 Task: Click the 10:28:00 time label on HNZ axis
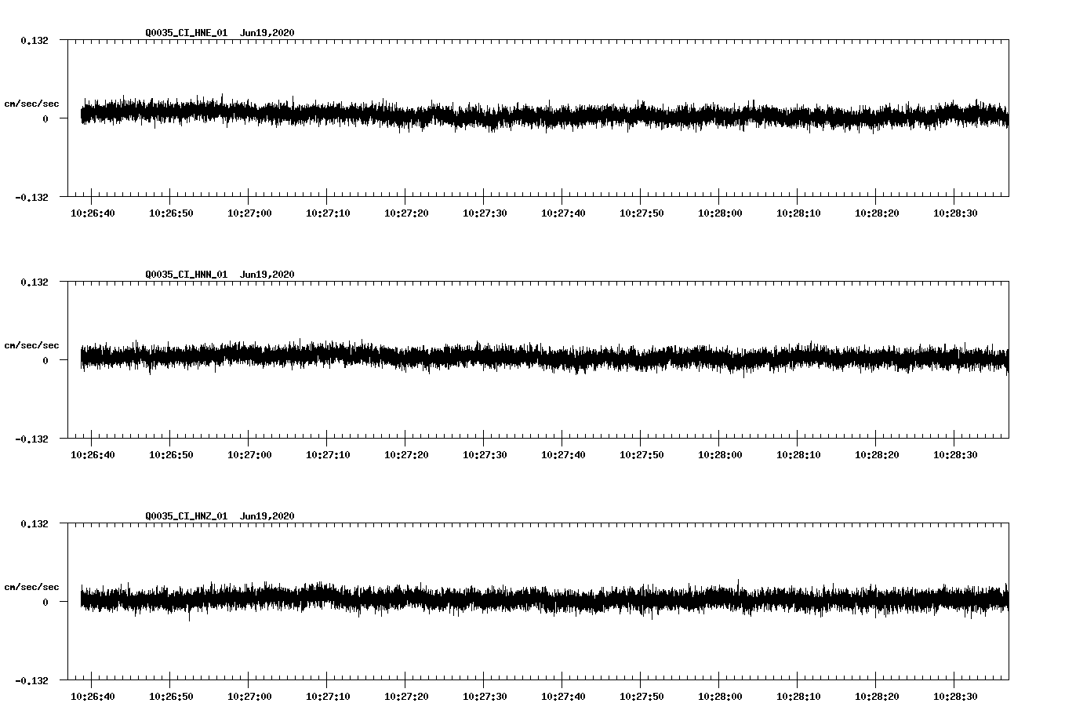click(x=720, y=697)
